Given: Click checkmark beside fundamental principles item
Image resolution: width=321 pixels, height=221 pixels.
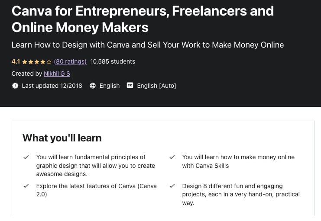Looking at the screenshot, I should tap(26, 157).
